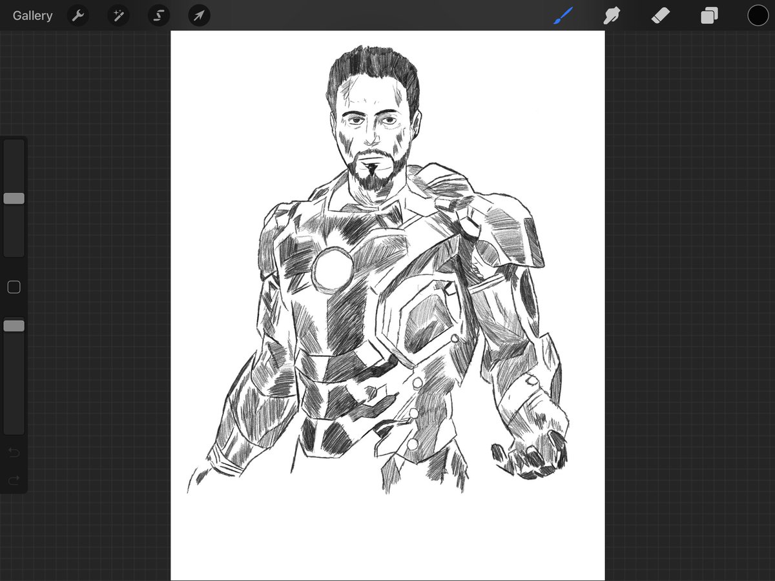The height and width of the screenshot is (581, 775).
Task: Open the Gallery view
Action: 32,15
